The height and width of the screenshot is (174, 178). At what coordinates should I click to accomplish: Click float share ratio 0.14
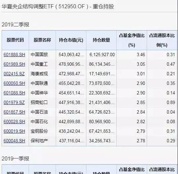tap(171, 93)
